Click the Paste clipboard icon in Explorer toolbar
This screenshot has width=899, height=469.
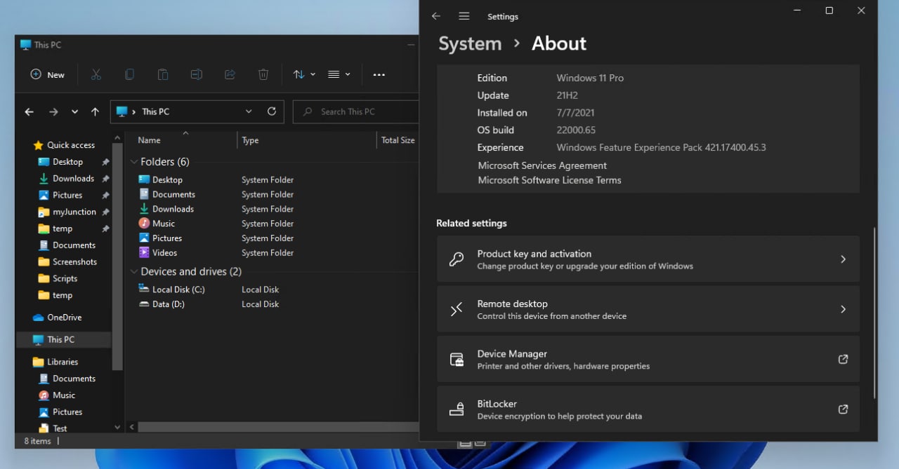click(x=163, y=74)
